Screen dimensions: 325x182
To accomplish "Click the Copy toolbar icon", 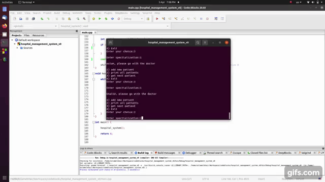I will point(63,19).
